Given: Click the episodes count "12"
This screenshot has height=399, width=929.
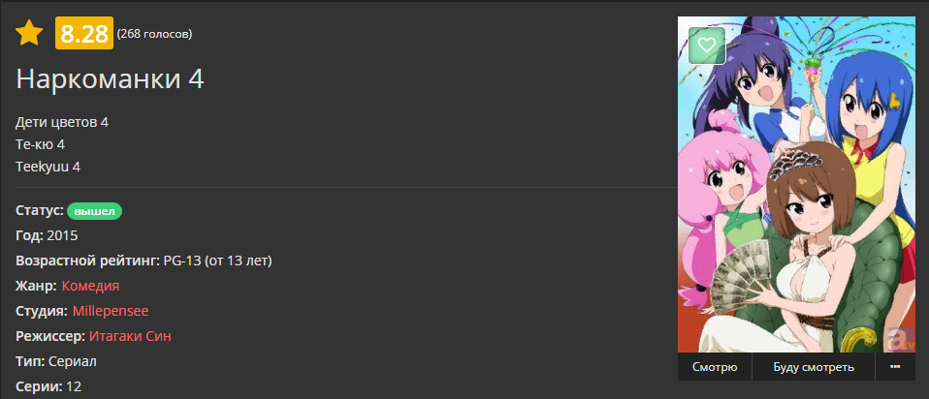Looking at the screenshot, I should pyautogui.click(x=74, y=386).
